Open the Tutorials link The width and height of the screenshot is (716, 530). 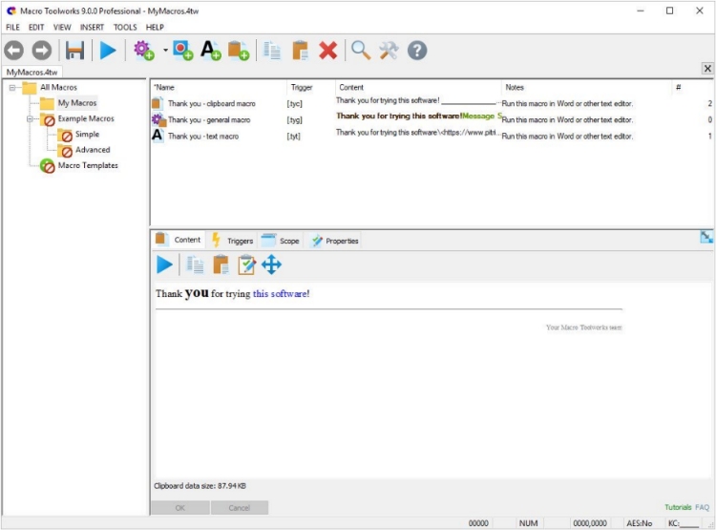[678, 507]
